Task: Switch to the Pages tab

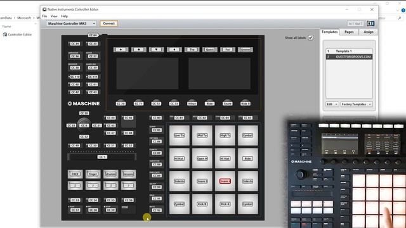Action: pos(349,32)
